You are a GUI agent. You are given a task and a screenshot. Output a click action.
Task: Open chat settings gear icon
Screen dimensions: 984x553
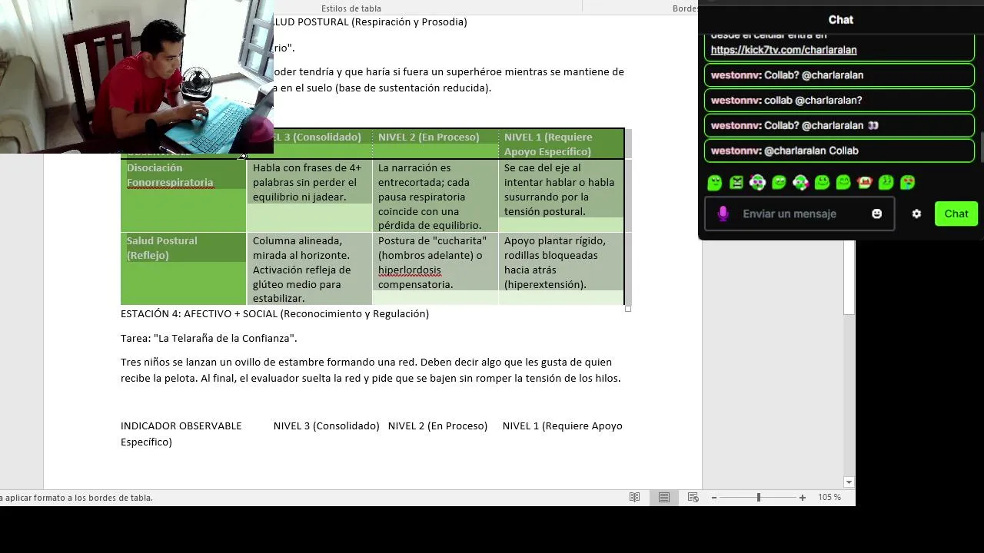click(916, 214)
